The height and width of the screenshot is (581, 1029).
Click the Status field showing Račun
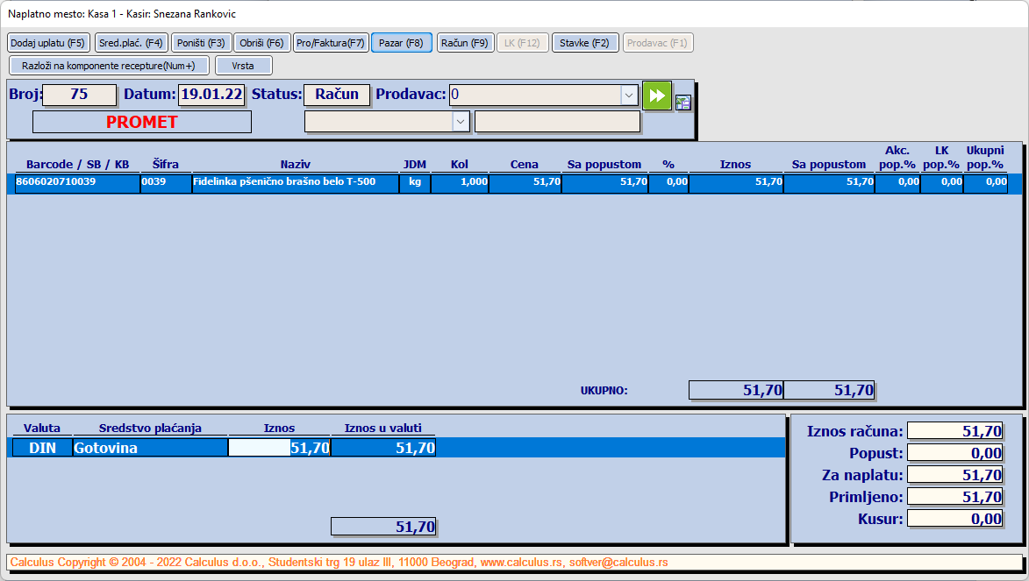(337, 95)
